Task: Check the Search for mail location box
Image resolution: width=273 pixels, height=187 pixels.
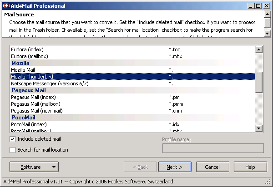Action: point(13,150)
